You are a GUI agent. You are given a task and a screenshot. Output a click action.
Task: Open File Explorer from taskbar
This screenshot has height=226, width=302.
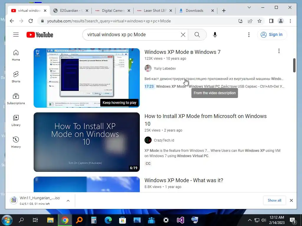50,220
